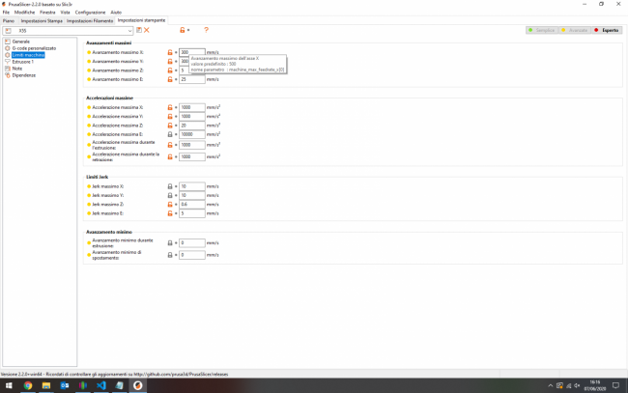This screenshot has height=393, width=628.
Task: Click the grey lock for Jerk massimo X
Action: click(170, 186)
